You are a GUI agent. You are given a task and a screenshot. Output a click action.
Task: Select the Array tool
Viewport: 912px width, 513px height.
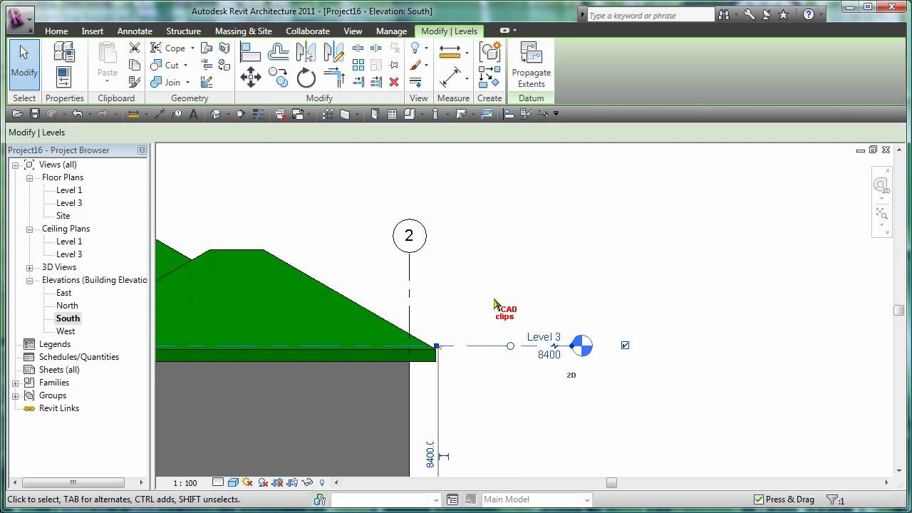pyautogui.click(x=358, y=65)
